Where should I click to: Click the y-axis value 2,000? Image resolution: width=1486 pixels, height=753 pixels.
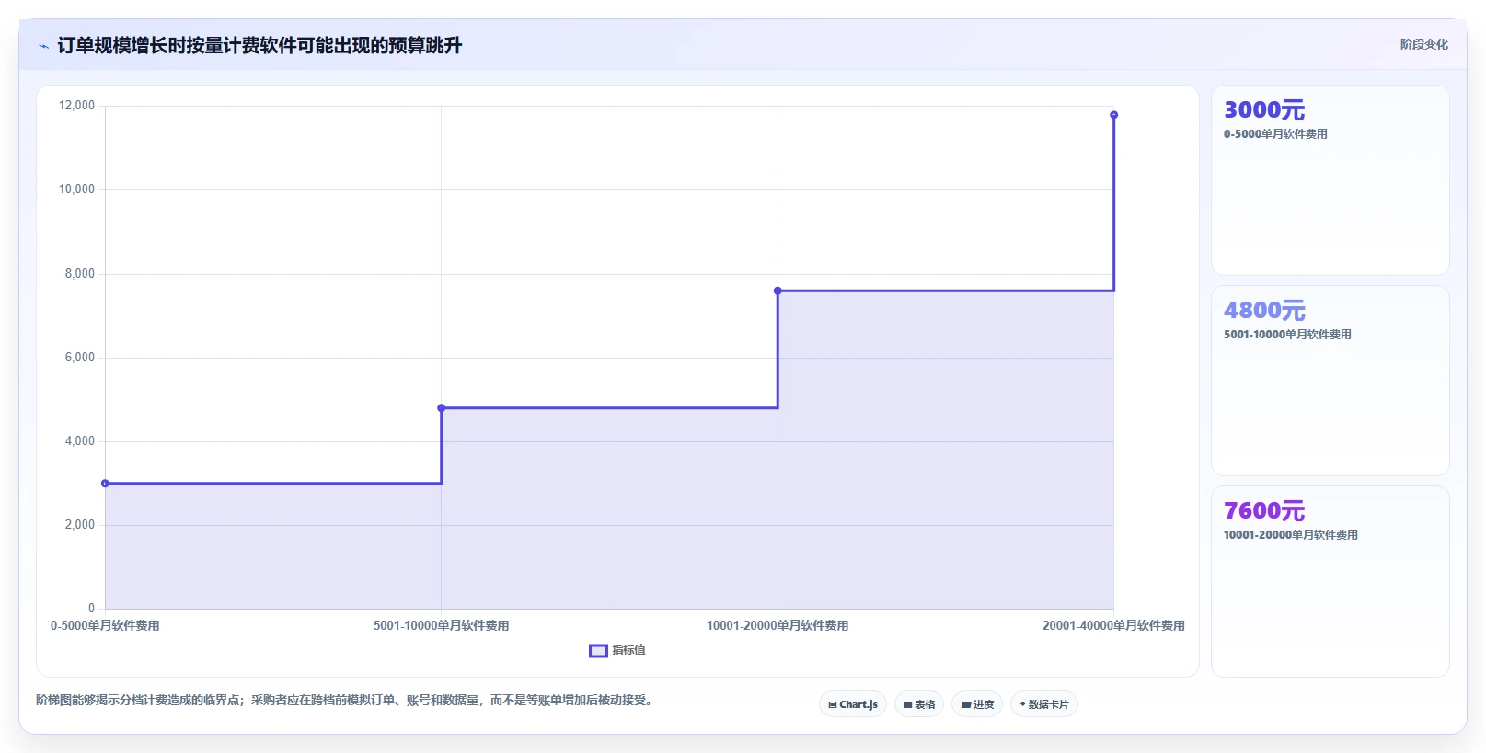[80, 525]
